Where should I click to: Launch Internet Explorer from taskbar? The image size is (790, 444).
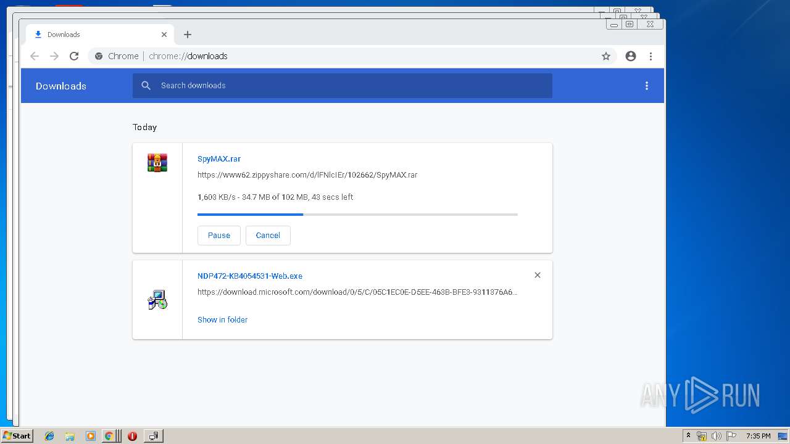49,436
